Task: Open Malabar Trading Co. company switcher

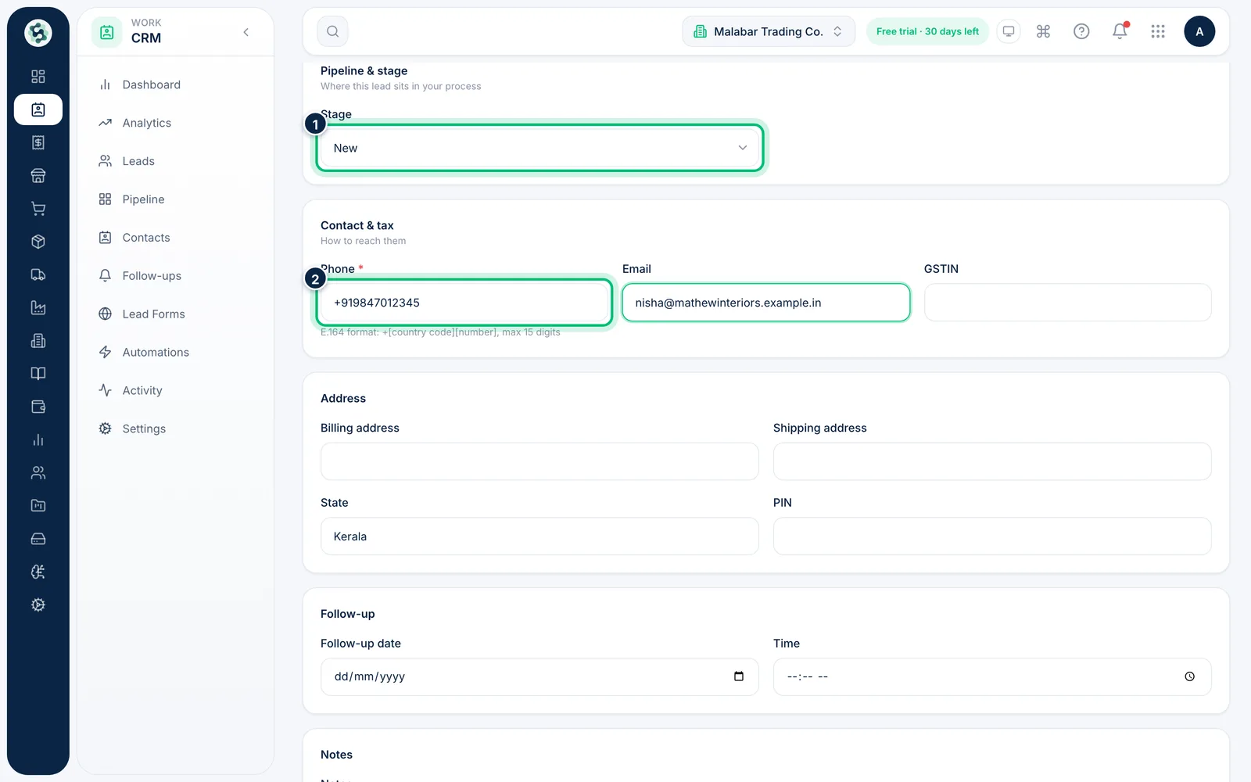Action: point(769,31)
